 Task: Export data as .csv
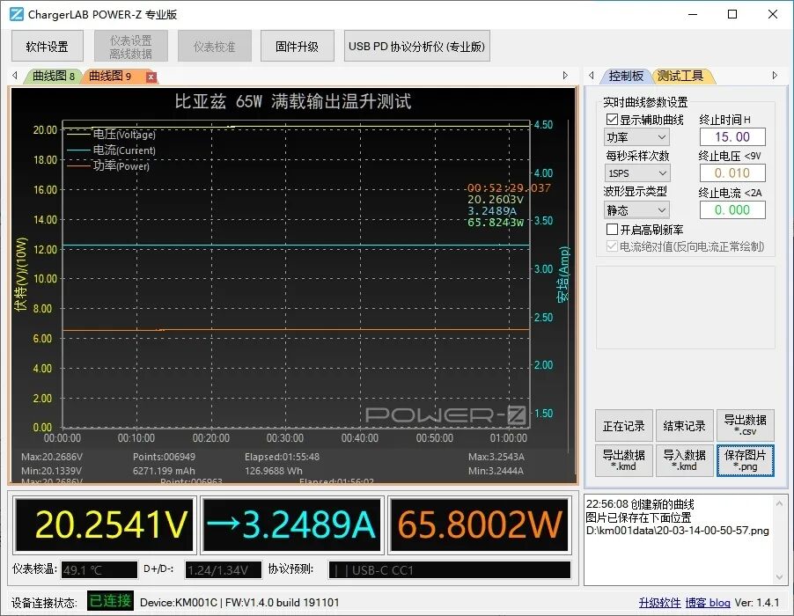tap(746, 426)
